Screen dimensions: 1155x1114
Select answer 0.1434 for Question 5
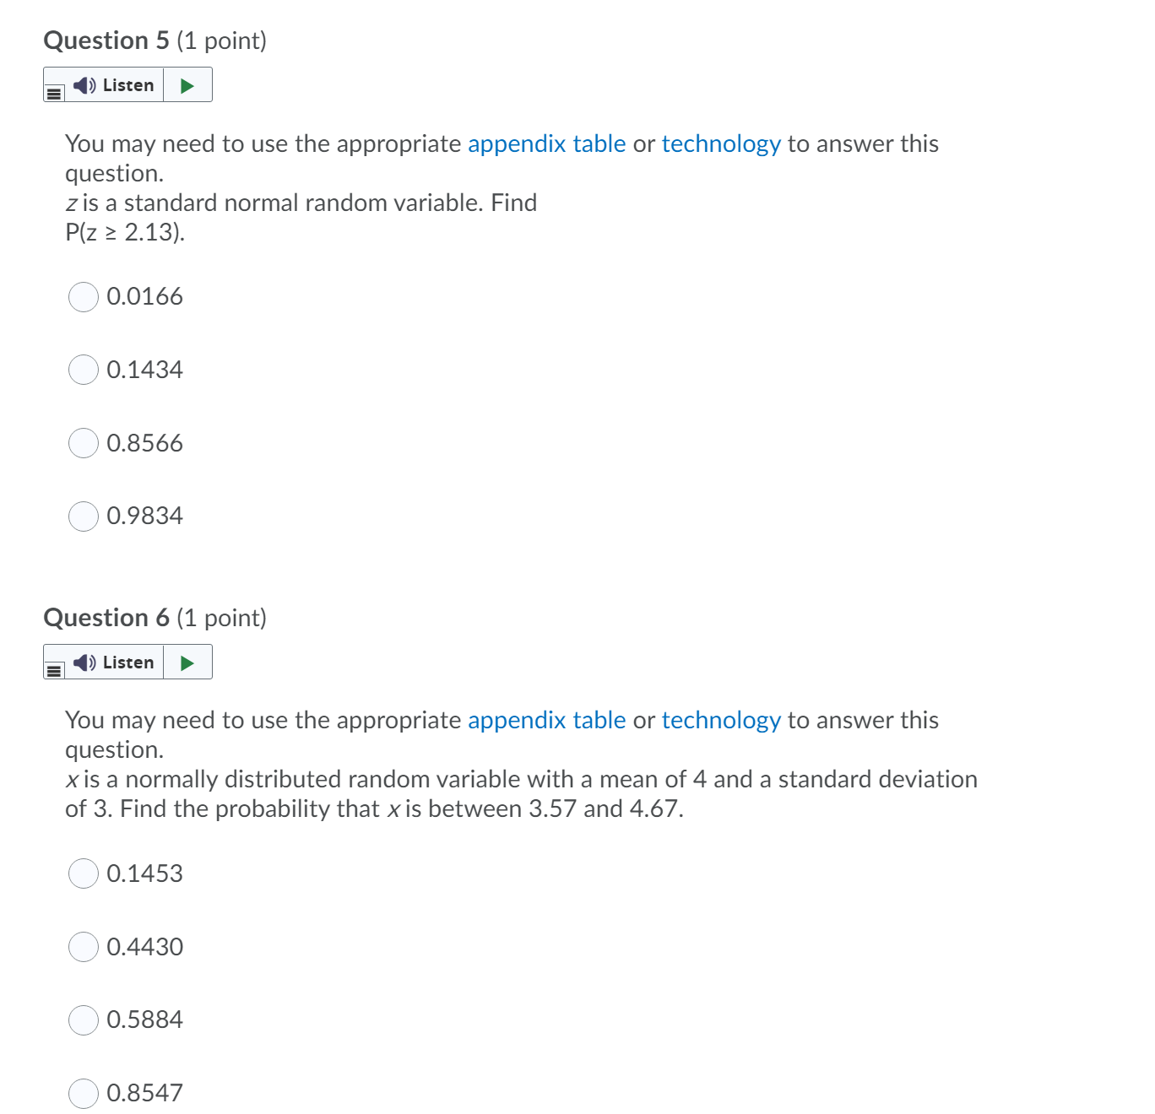[x=83, y=370]
